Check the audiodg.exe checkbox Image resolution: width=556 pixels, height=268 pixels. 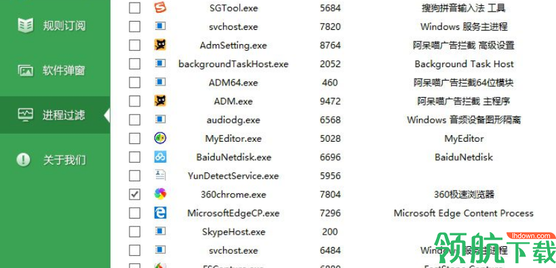134,119
